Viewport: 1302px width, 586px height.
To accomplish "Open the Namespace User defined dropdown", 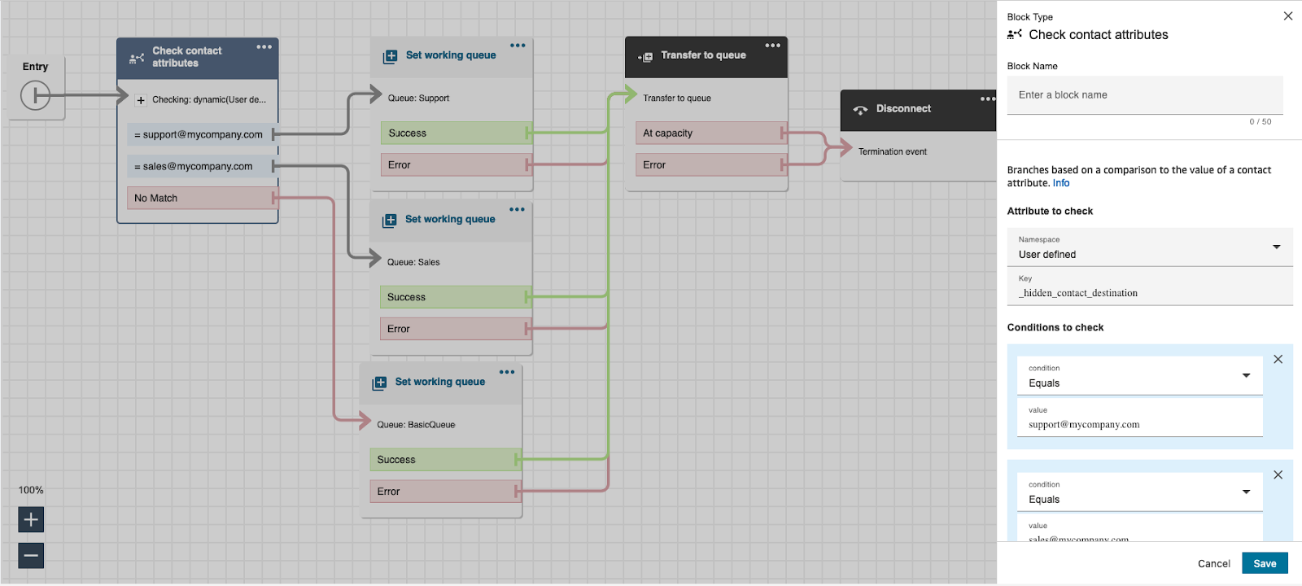I will click(x=1149, y=247).
